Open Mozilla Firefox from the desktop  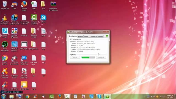24,6
